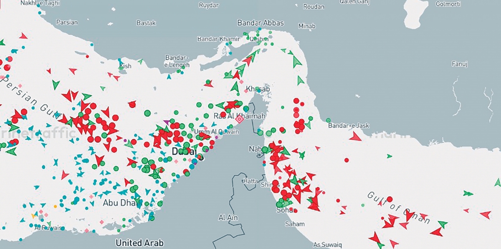501x249 pixels.
Task: Click the small orange dot northeast of Al Ruwais
Action: click(x=55, y=206)
